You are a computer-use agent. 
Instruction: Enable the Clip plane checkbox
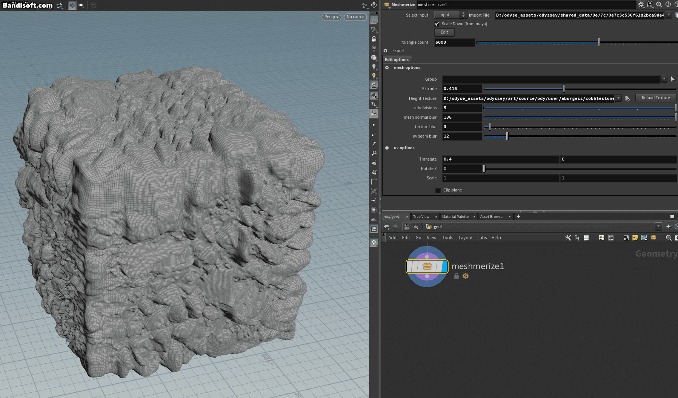coord(438,190)
